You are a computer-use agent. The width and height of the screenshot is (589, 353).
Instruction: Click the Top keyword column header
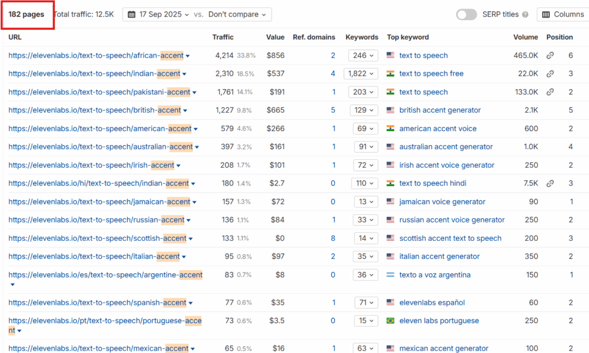click(408, 37)
